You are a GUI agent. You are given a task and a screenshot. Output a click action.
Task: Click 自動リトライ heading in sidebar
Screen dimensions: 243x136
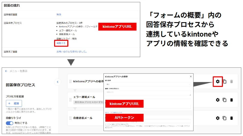13,118
